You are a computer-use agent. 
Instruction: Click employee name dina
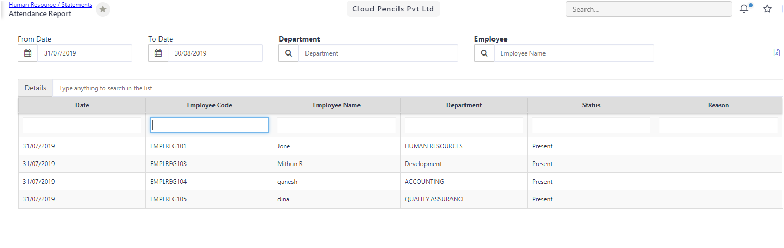tap(283, 199)
